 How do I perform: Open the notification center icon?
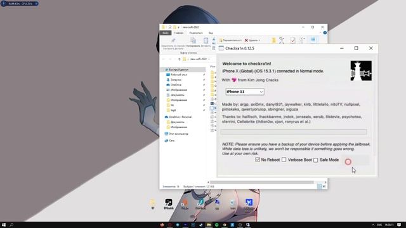[399, 225]
